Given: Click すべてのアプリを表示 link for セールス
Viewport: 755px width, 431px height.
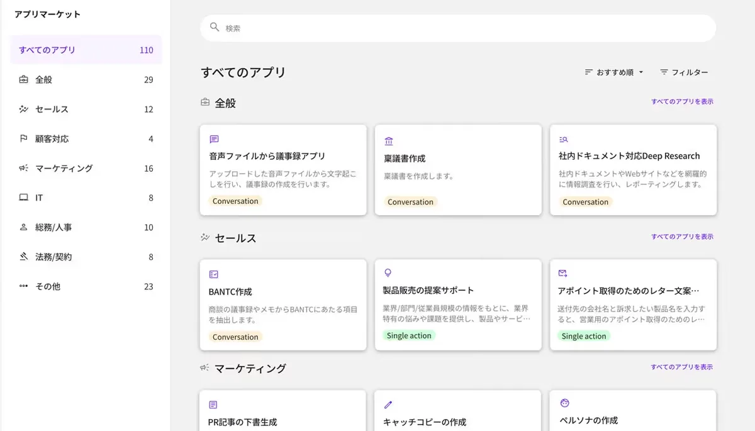Looking at the screenshot, I should (x=682, y=237).
